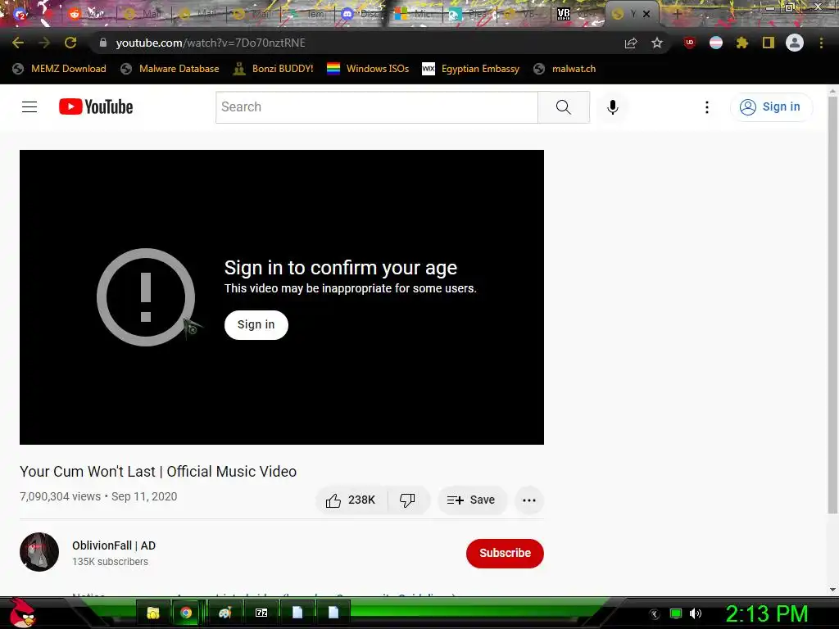This screenshot has width=839, height=629.
Task: Show hidden system tray icons
Action: point(654,614)
